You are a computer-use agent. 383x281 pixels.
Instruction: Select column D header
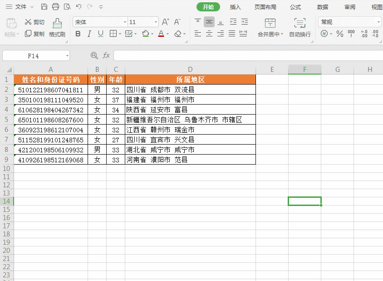click(190, 70)
